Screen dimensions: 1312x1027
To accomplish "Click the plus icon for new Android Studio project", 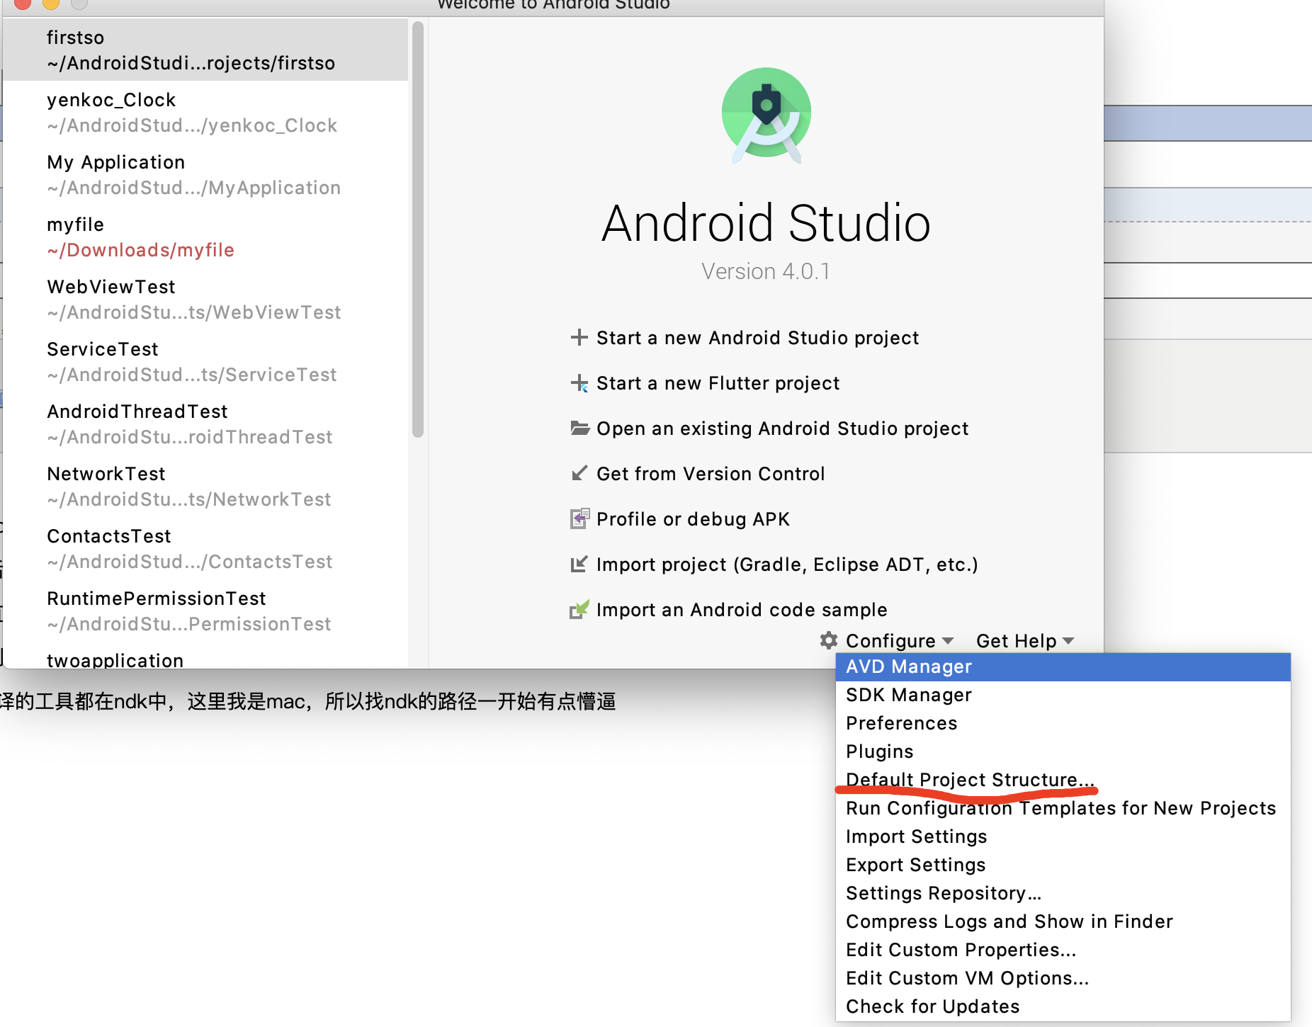I will 579,337.
